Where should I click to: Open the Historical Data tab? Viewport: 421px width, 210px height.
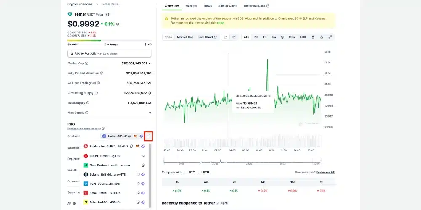click(x=256, y=6)
